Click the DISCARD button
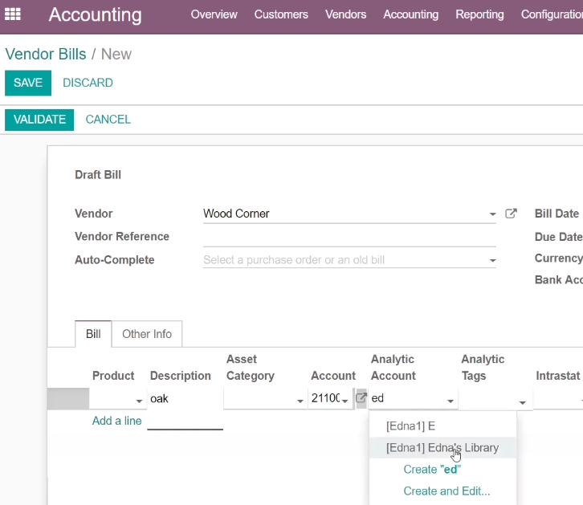583x505 pixels. coord(88,83)
